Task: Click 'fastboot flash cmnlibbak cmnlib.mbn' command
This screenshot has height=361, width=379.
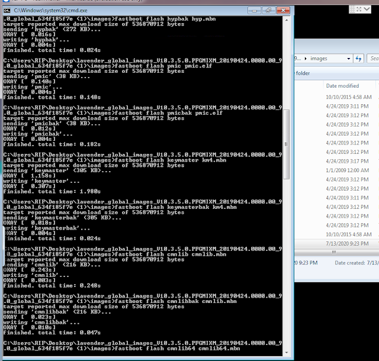Action: pyautogui.click(x=176, y=302)
